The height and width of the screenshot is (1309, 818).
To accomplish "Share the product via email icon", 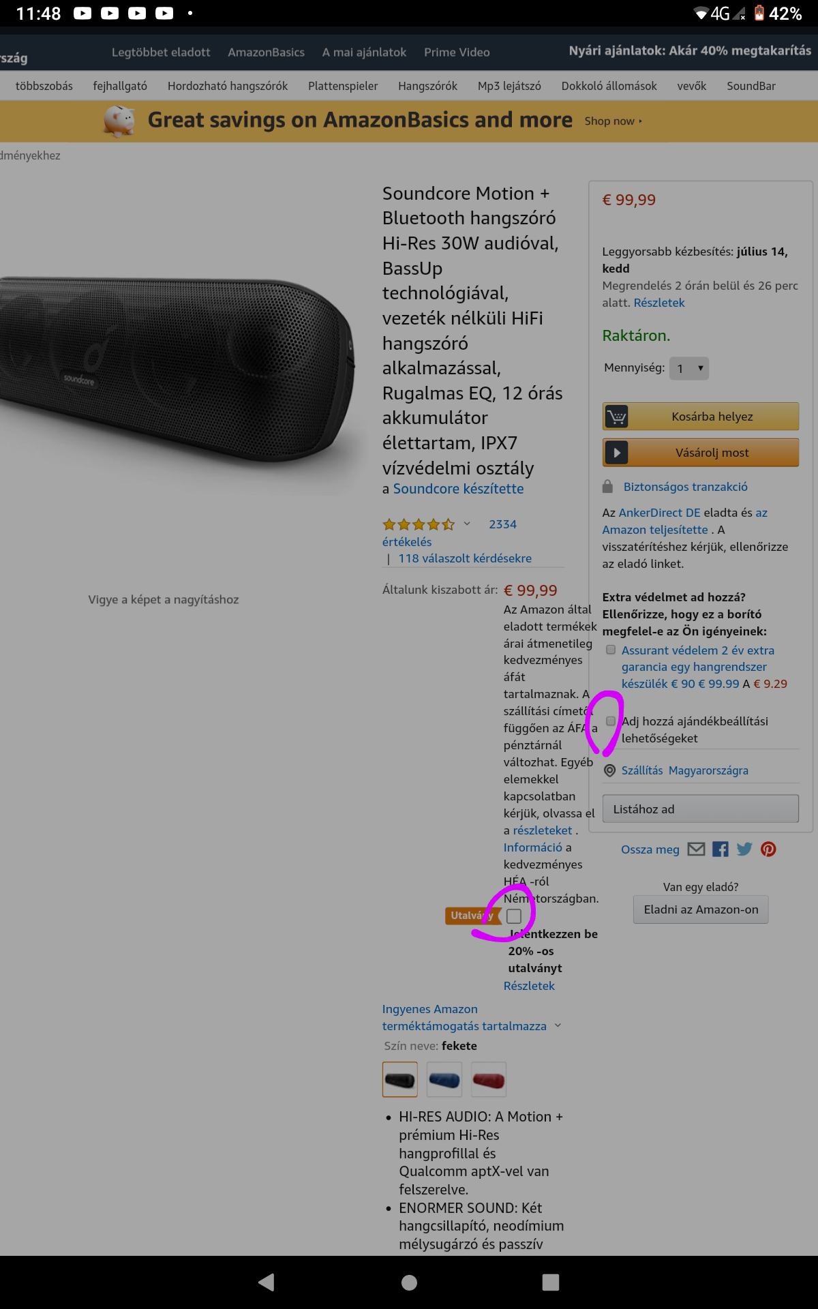I will 696,849.
